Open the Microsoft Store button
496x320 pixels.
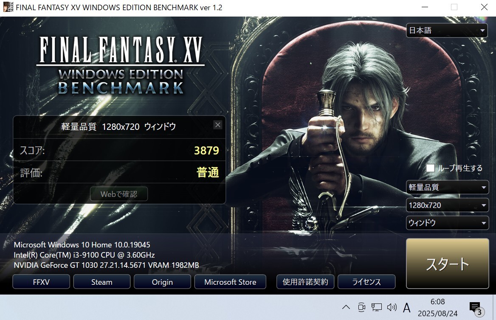230,282
